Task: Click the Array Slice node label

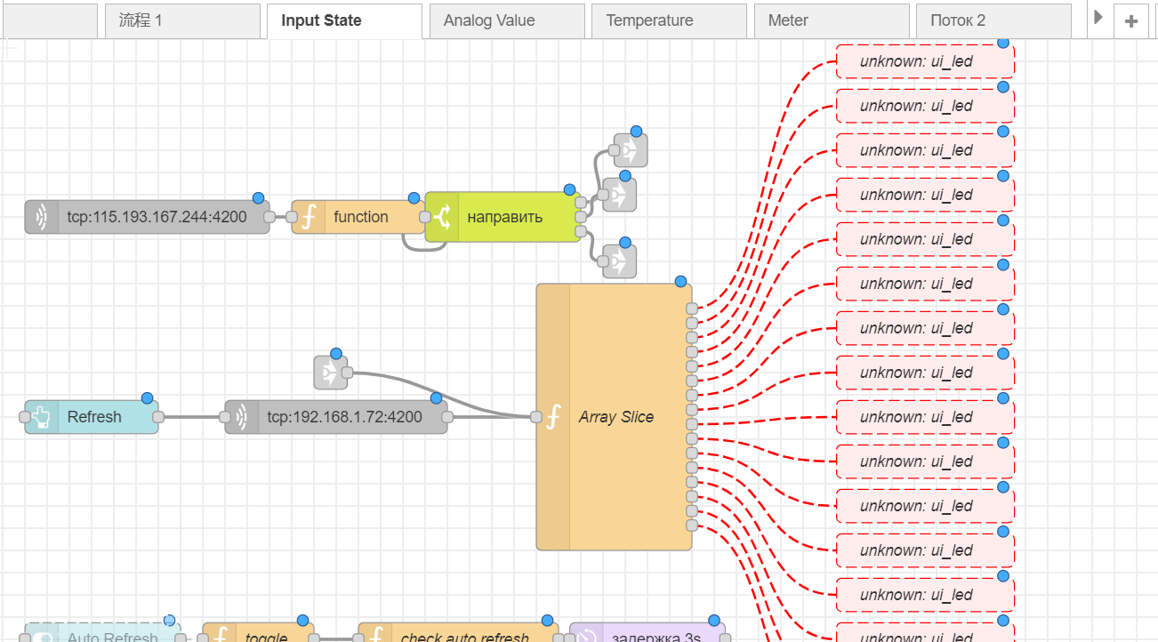Action: pos(615,417)
